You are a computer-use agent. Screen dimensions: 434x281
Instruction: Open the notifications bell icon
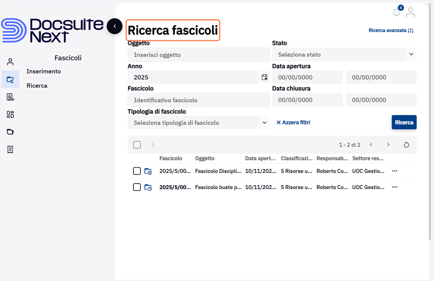(397, 12)
